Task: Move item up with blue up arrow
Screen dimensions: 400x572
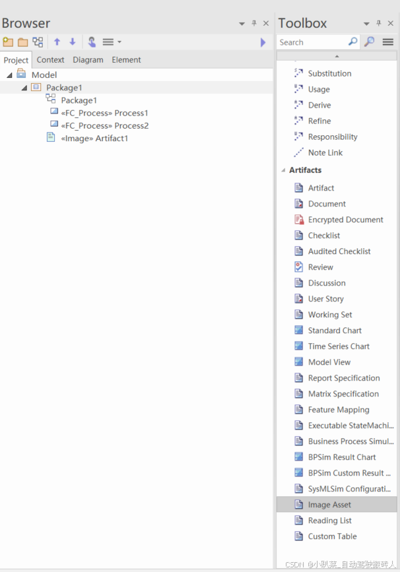Action: [x=57, y=42]
